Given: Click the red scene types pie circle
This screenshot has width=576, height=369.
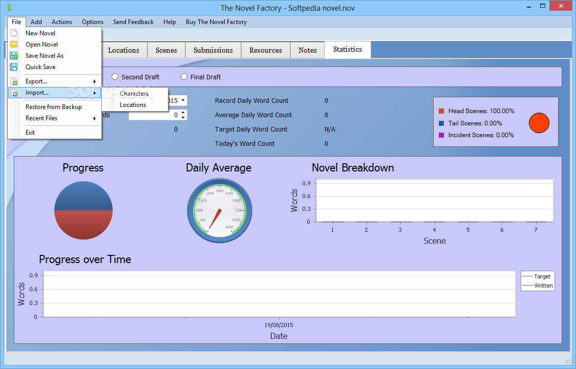Looking at the screenshot, I should coord(539,123).
